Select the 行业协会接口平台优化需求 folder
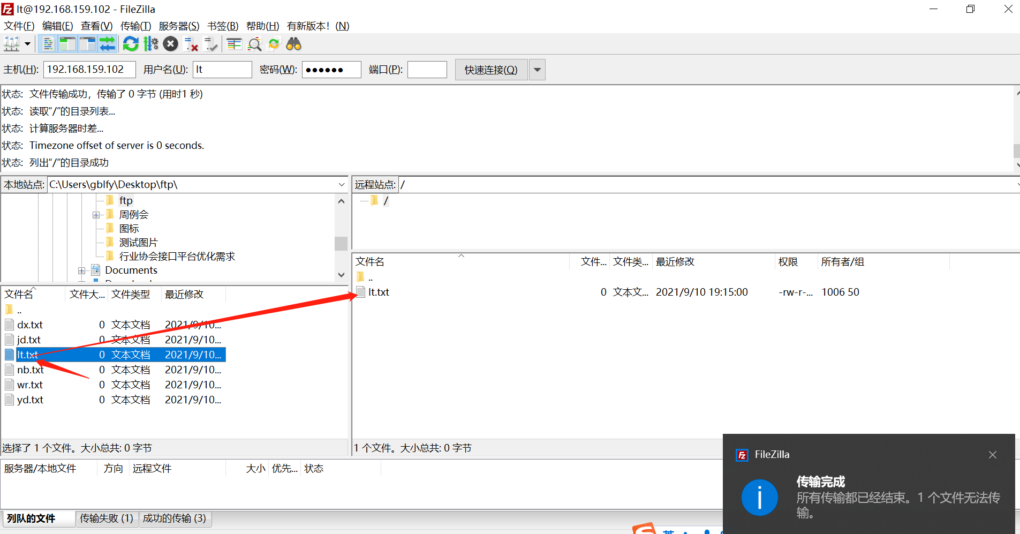 pyautogui.click(x=177, y=257)
